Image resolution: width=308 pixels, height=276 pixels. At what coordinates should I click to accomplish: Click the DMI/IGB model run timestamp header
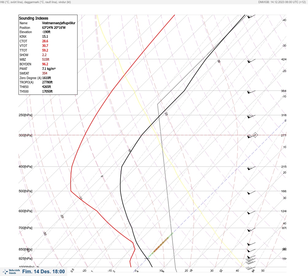[x=282, y=2]
